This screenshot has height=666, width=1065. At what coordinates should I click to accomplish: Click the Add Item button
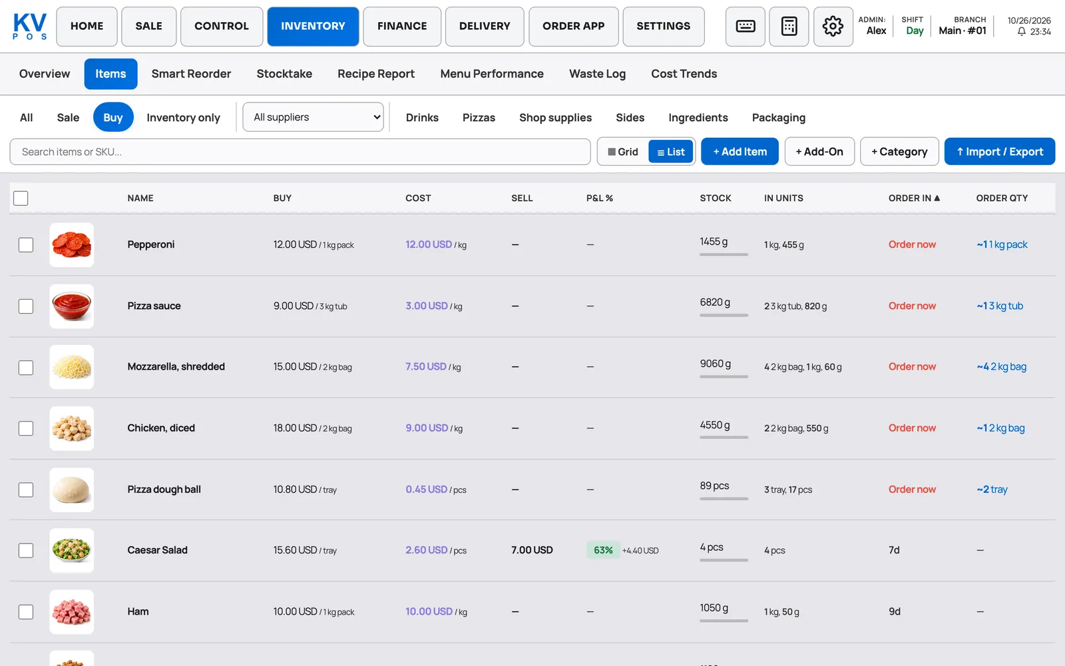point(740,152)
